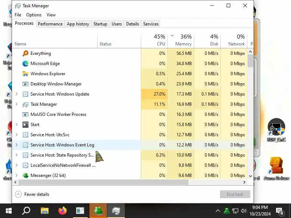Show hidden system tray icons
This screenshot has width=291, height=218.
(x=218, y=211)
